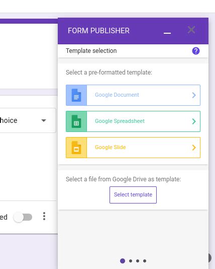Expand Google Slide chevron arrow
Viewport: 215px width, 269px height.
(x=194, y=148)
